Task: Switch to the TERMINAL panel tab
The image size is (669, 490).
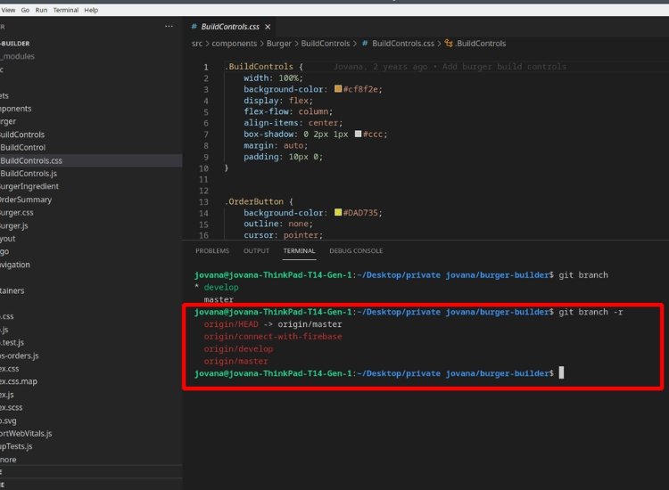Action: (299, 251)
